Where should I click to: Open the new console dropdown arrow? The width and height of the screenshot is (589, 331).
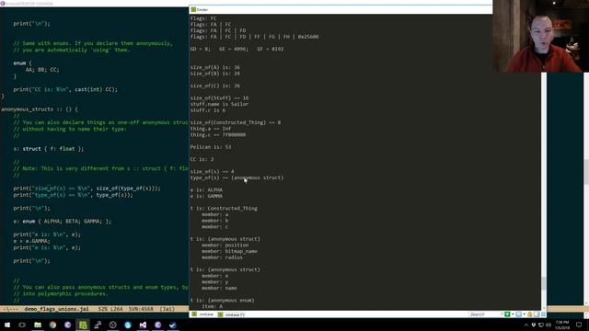click(513, 314)
